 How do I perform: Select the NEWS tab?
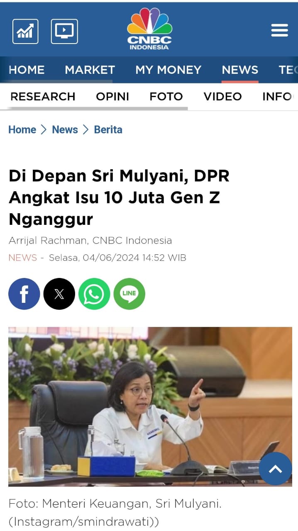(240, 70)
